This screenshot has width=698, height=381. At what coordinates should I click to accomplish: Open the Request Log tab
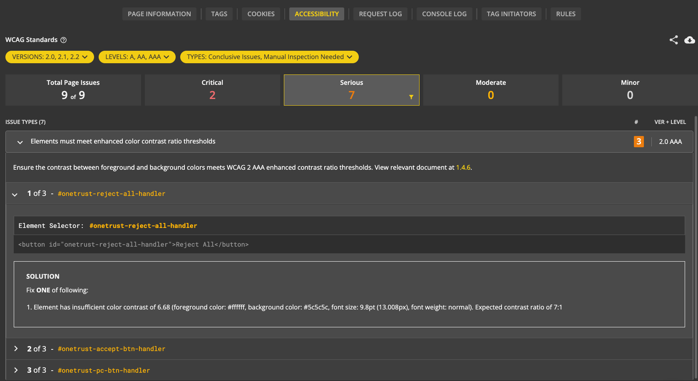tap(380, 14)
